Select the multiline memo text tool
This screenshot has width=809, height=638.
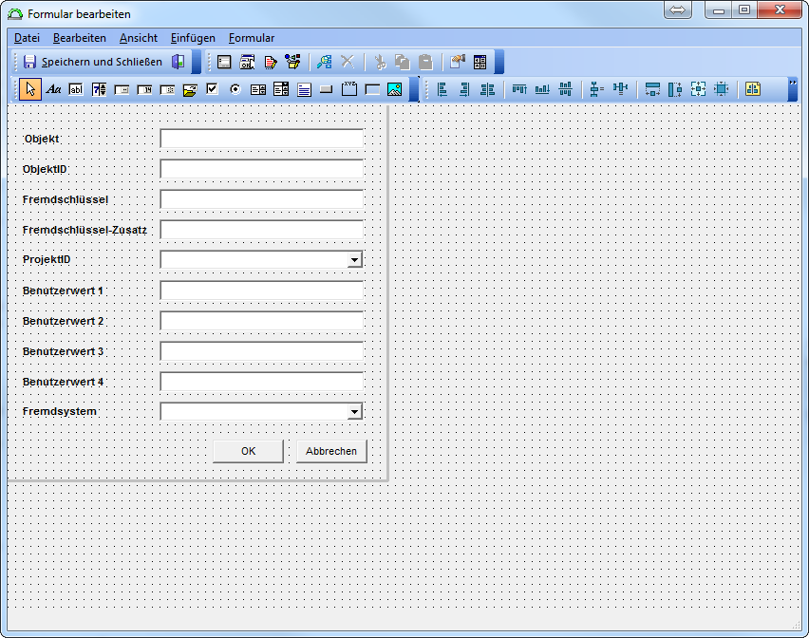point(304,89)
